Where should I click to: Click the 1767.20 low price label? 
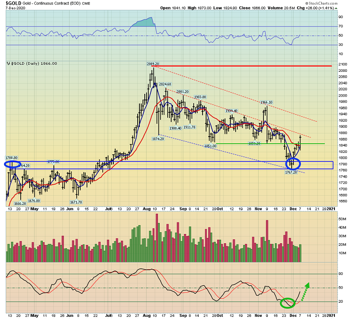coord(291,172)
